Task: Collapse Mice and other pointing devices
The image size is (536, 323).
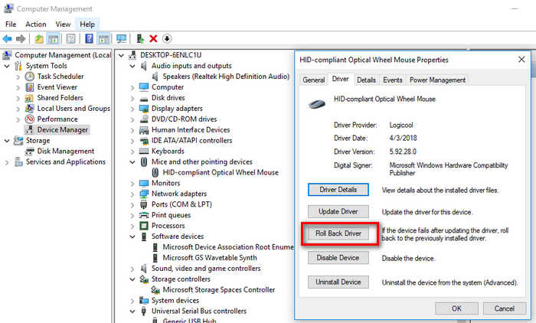Action: click(x=132, y=161)
